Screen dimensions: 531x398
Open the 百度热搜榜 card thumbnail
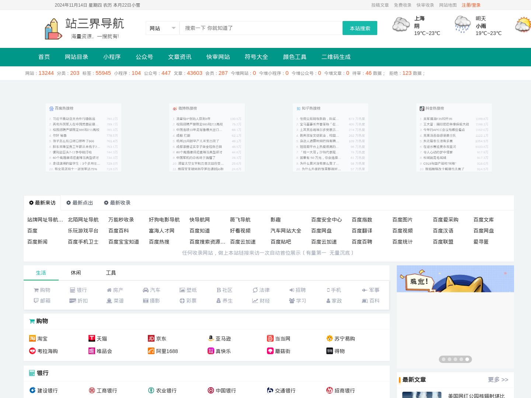[x=84, y=137]
